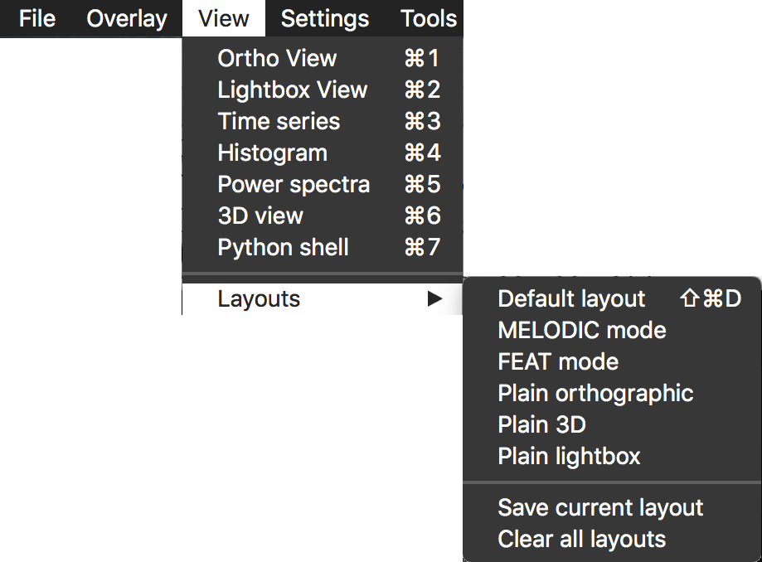Open the Settings menu
Screen dimensions: 762x562
pyautogui.click(x=325, y=18)
